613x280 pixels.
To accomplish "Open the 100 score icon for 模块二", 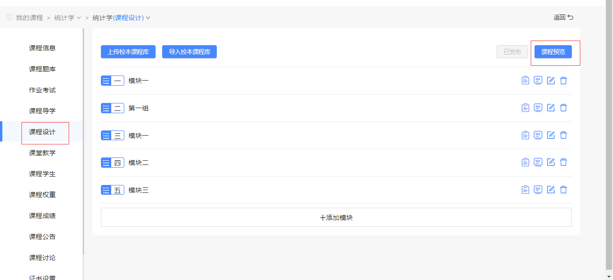I will 538,162.
